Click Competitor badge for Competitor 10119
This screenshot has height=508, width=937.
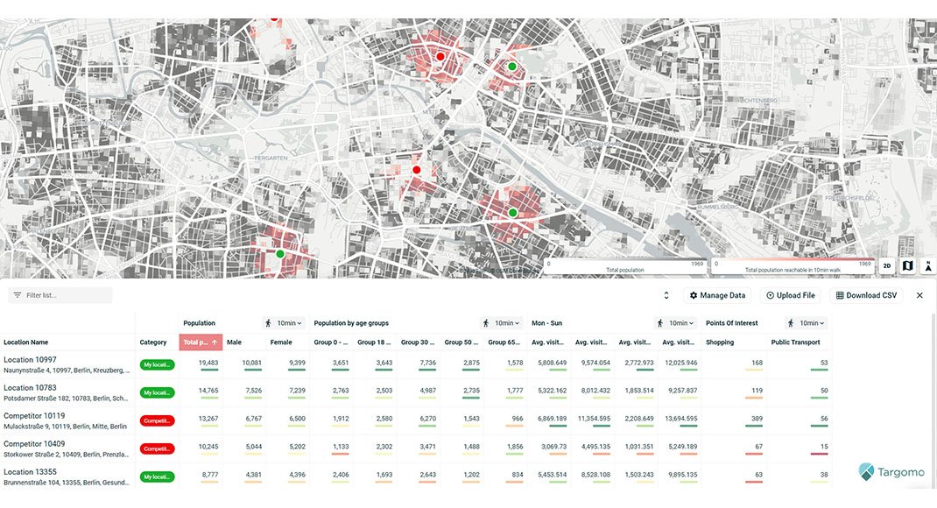click(157, 420)
